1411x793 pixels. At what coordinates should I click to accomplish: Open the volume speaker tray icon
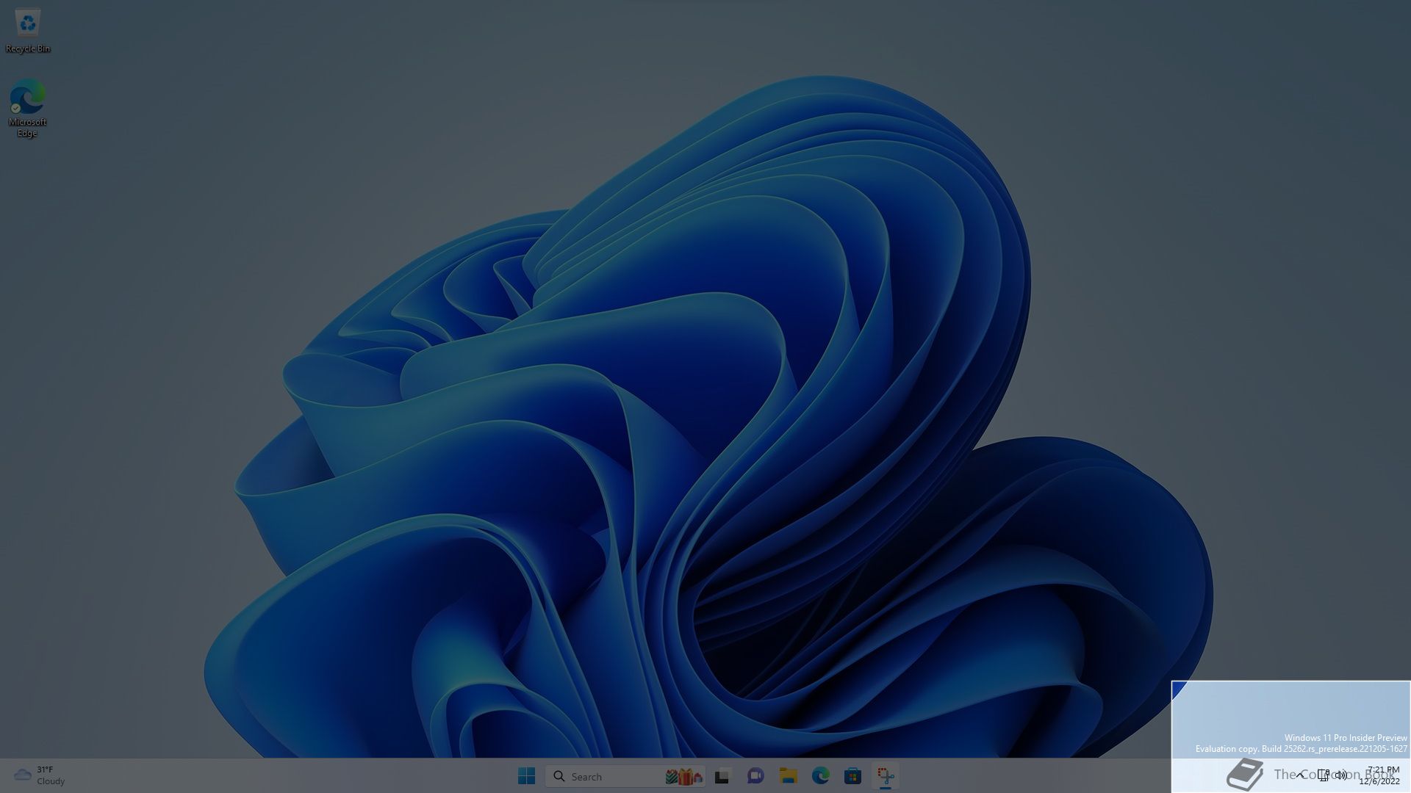point(1341,775)
